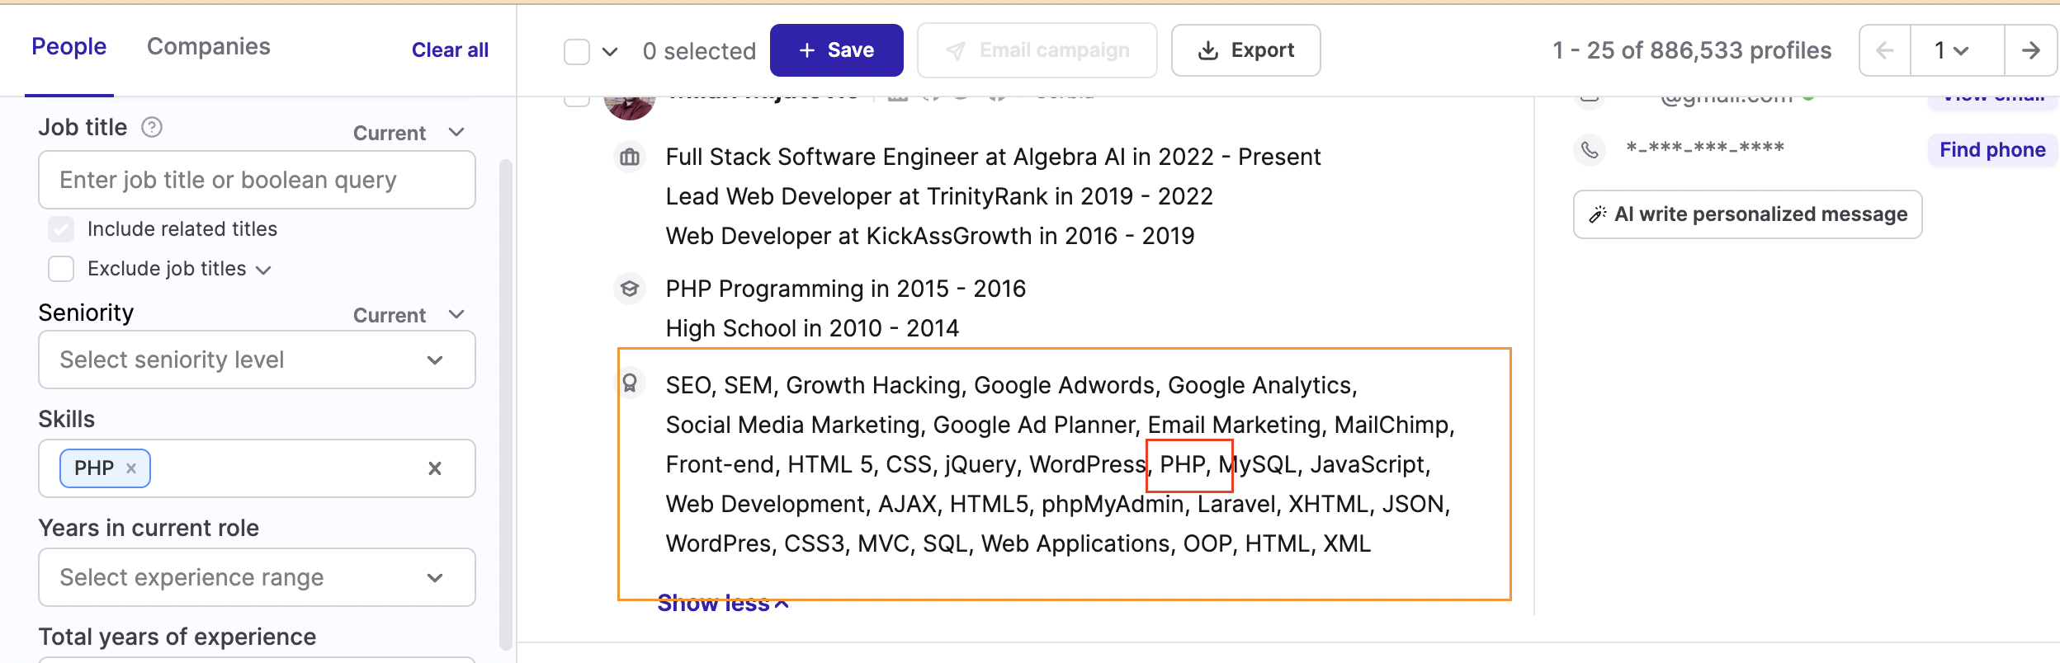Open the bulk selection chevron menu
The image size is (2060, 663).
pyautogui.click(x=610, y=51)
